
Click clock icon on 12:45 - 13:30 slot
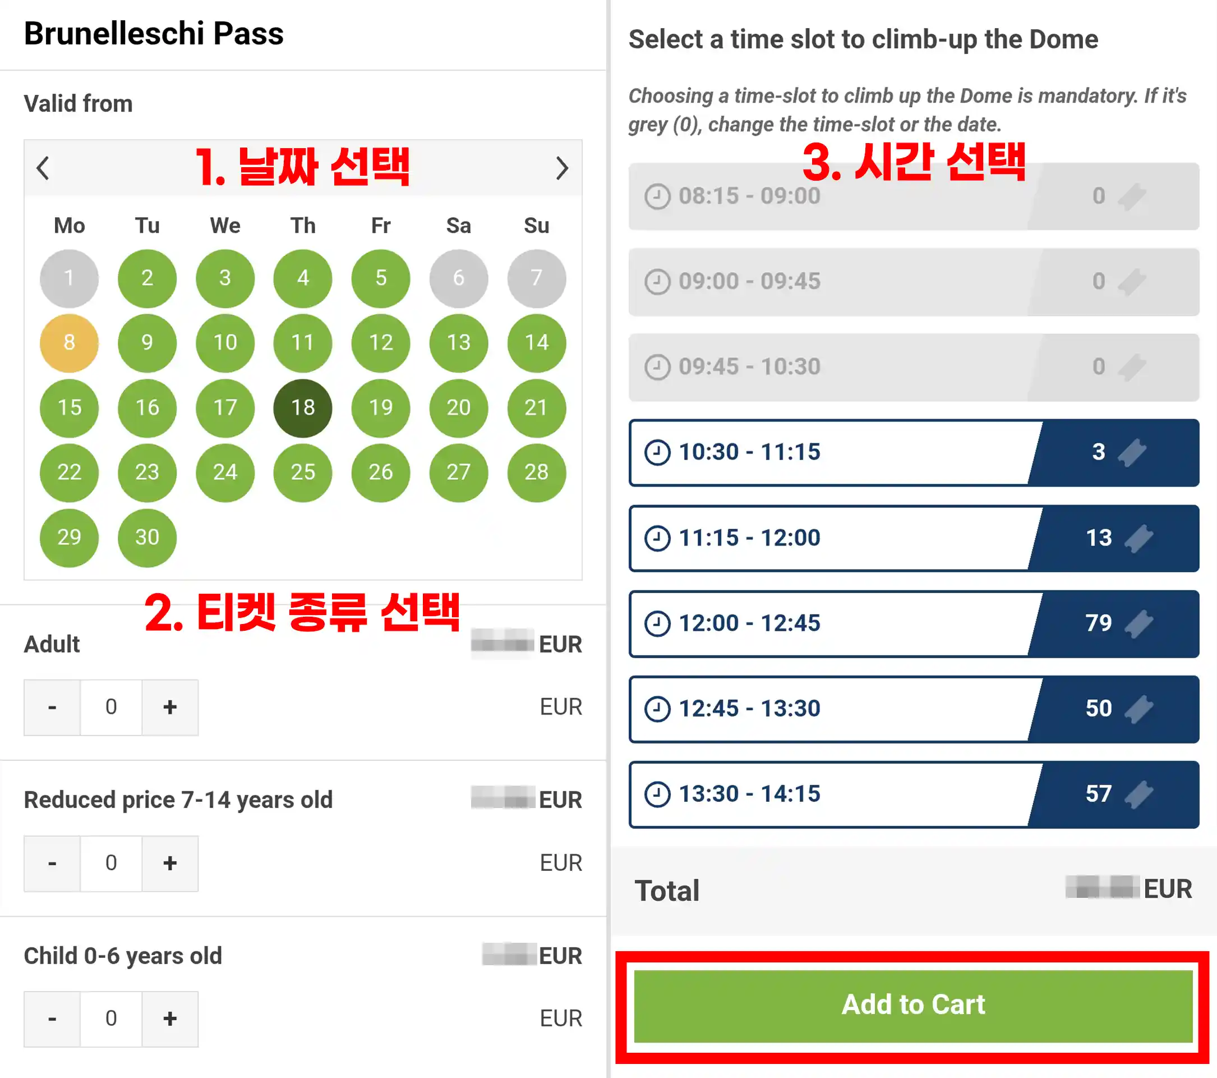coord(657,709)
